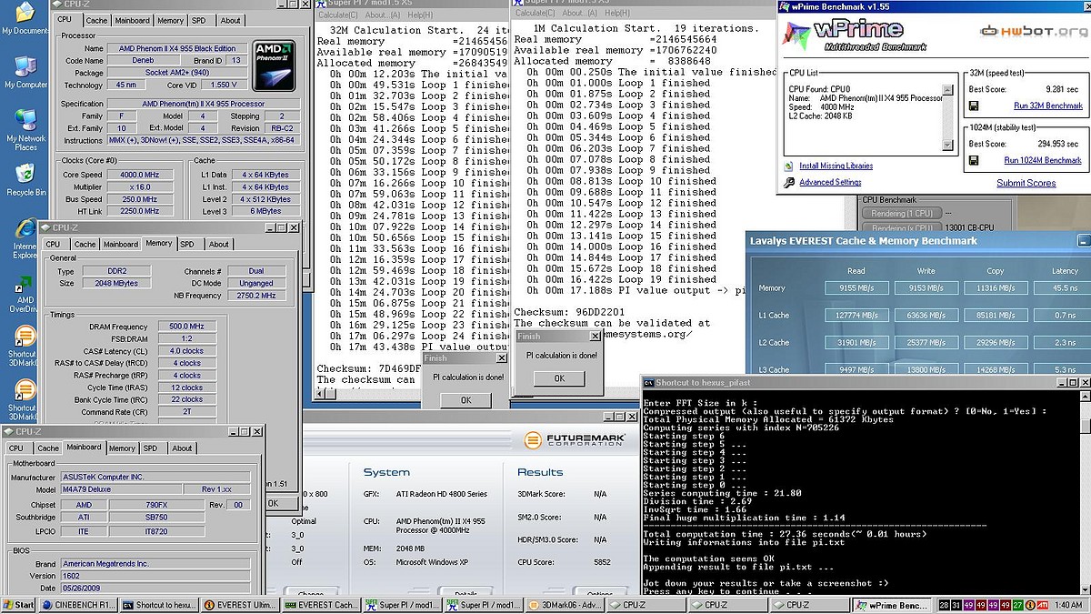Open the Cache tab in CPU-Z Memory window
This screenshot has height=614, width=1091.
pos(85,244)
